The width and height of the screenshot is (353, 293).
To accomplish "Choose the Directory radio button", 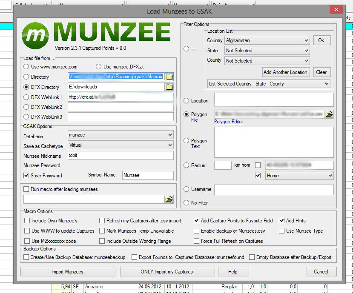I will pos(26,77).
